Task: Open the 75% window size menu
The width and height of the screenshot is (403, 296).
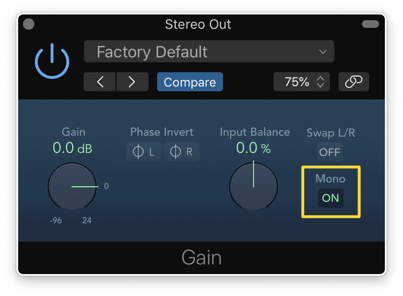Action: pos(302,82)
